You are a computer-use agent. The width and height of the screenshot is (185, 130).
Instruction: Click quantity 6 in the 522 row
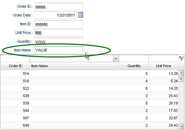click(134, 88)
